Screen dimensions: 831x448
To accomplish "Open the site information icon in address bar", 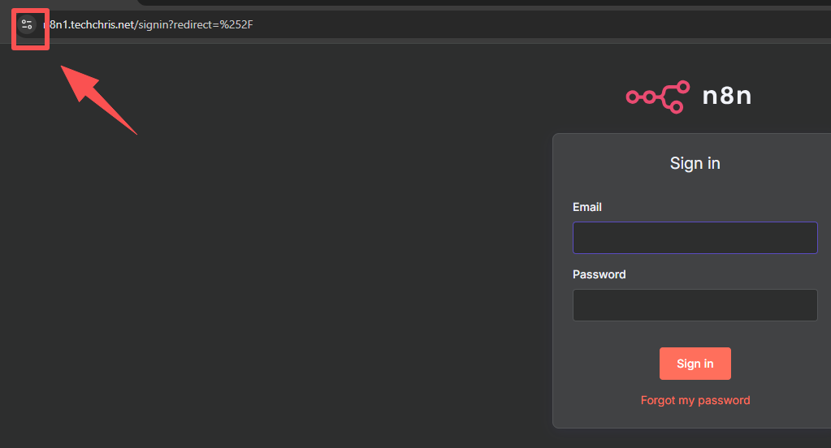I will click(x=28, y=24).
